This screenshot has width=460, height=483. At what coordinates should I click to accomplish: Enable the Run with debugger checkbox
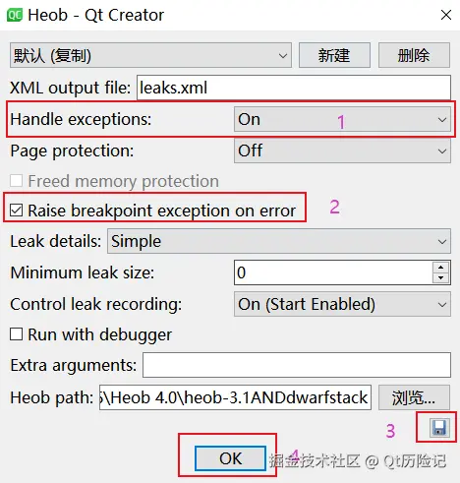click(x=16, y=334)
